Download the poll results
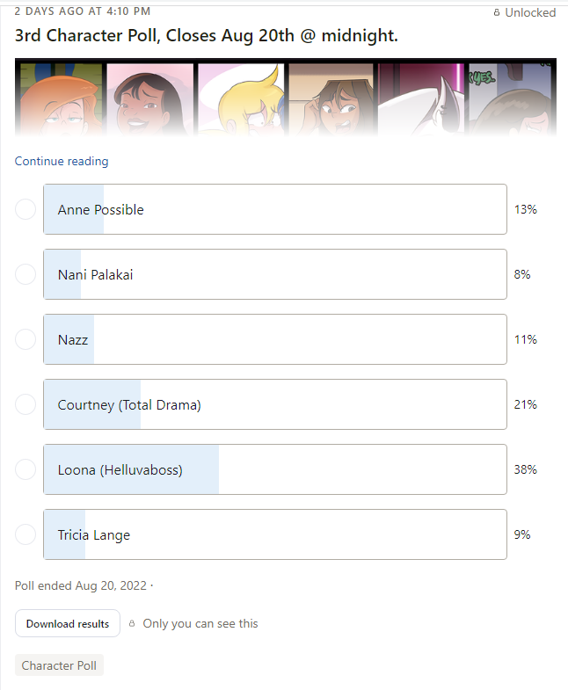568x690 pixels. tap(68, 623)
